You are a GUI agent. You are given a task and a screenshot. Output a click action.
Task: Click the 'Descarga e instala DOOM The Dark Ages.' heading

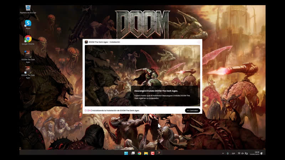(156, 91)
